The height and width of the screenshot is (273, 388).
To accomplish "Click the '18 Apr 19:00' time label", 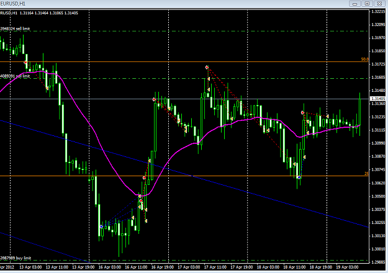I will tap(321, 267).
